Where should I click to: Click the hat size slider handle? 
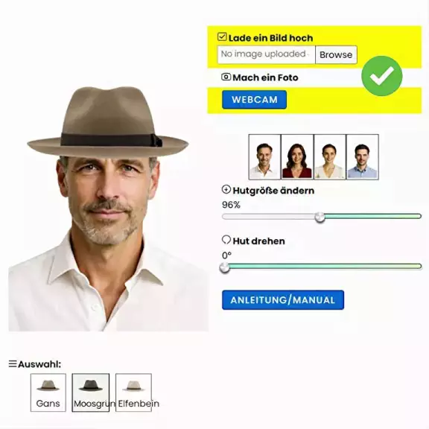320,217
